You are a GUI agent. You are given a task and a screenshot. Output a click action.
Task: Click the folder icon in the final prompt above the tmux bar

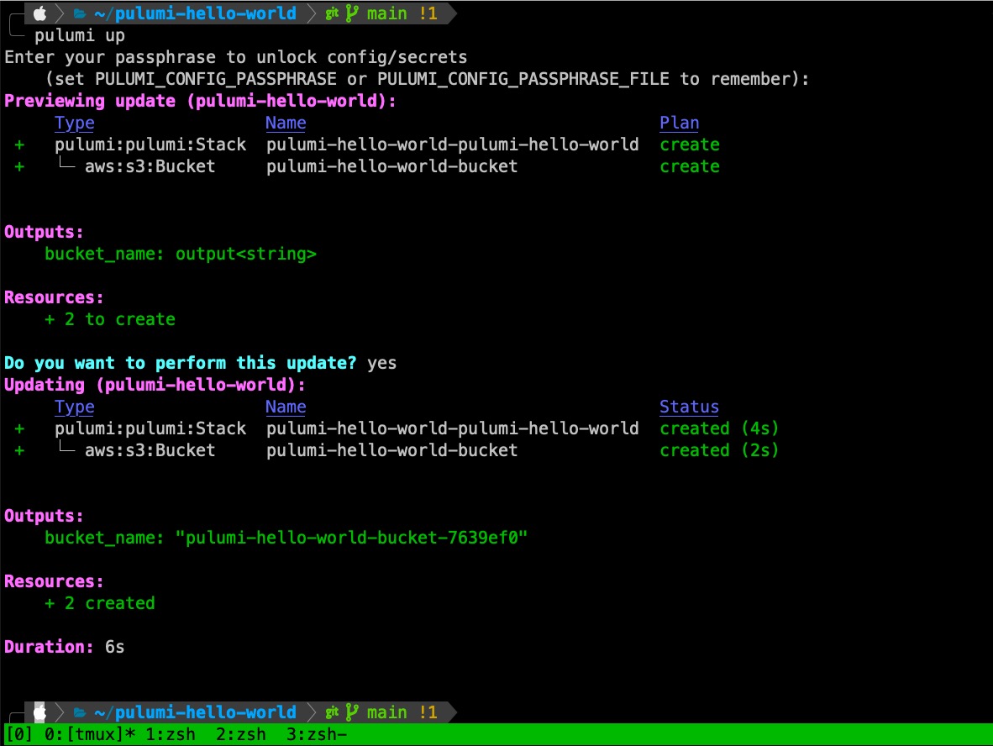[x=80, y=712]
